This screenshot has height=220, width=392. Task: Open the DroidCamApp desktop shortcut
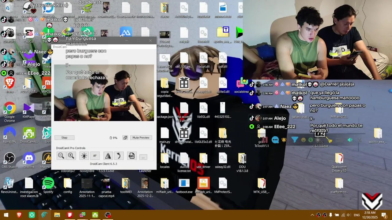click(29, 135)
